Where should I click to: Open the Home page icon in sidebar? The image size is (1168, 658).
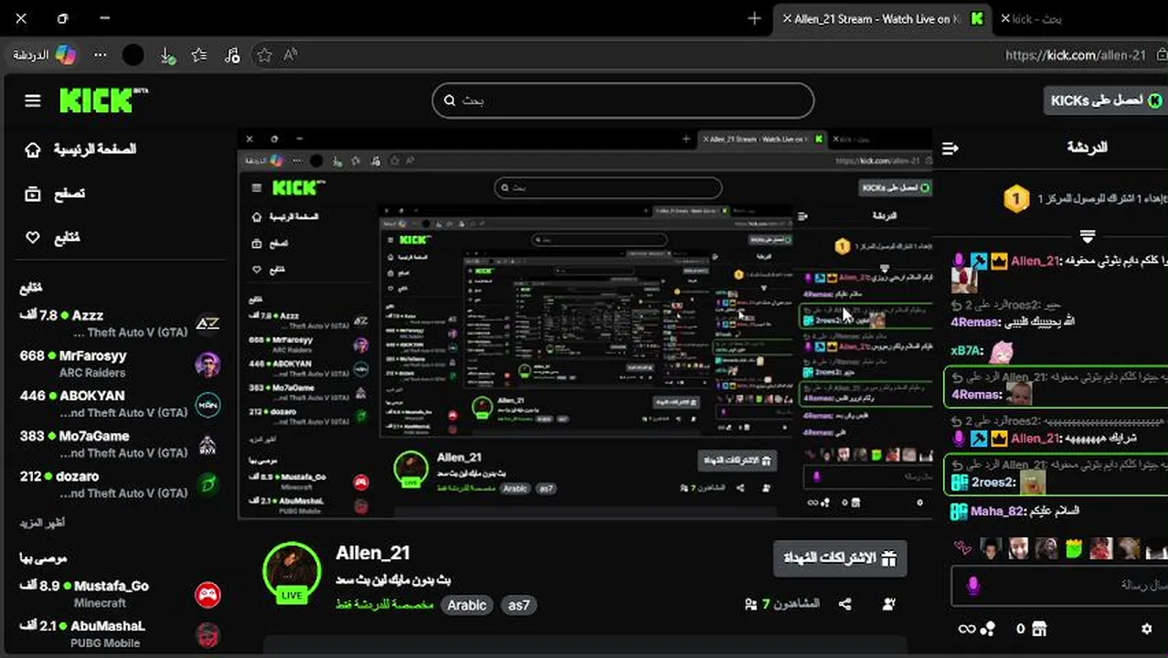click(33, 149)
